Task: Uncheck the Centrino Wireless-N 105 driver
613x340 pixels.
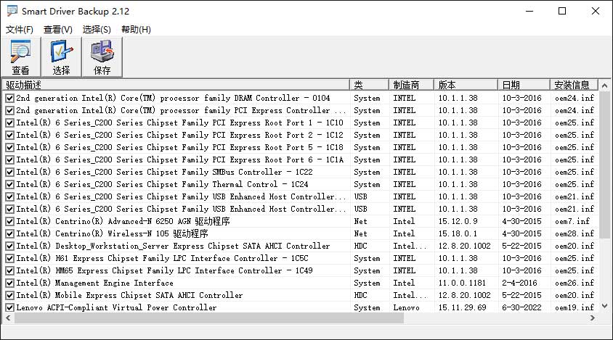Action: (x=9, y=234)
